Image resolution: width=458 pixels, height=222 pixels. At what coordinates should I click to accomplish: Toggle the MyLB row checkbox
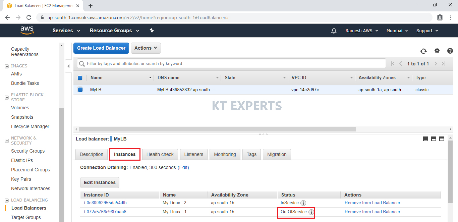(x=80, y=90)
